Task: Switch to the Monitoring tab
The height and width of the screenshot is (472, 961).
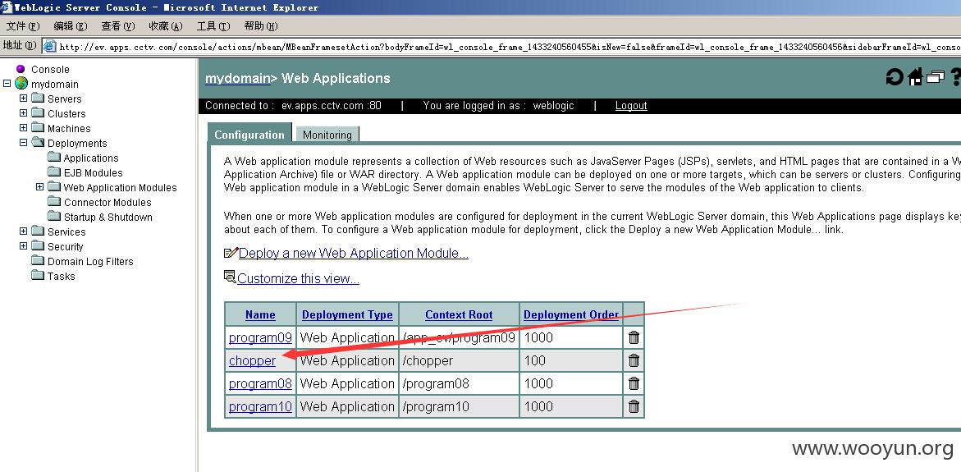Action: coord(327,135)
